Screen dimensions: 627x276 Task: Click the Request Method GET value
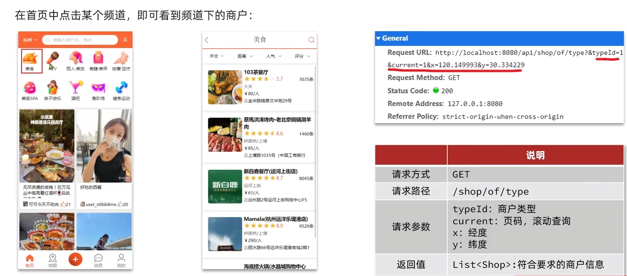click(454, 78)
